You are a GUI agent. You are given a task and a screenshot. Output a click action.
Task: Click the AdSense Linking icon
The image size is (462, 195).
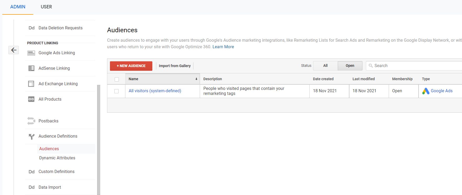(31, 68)
